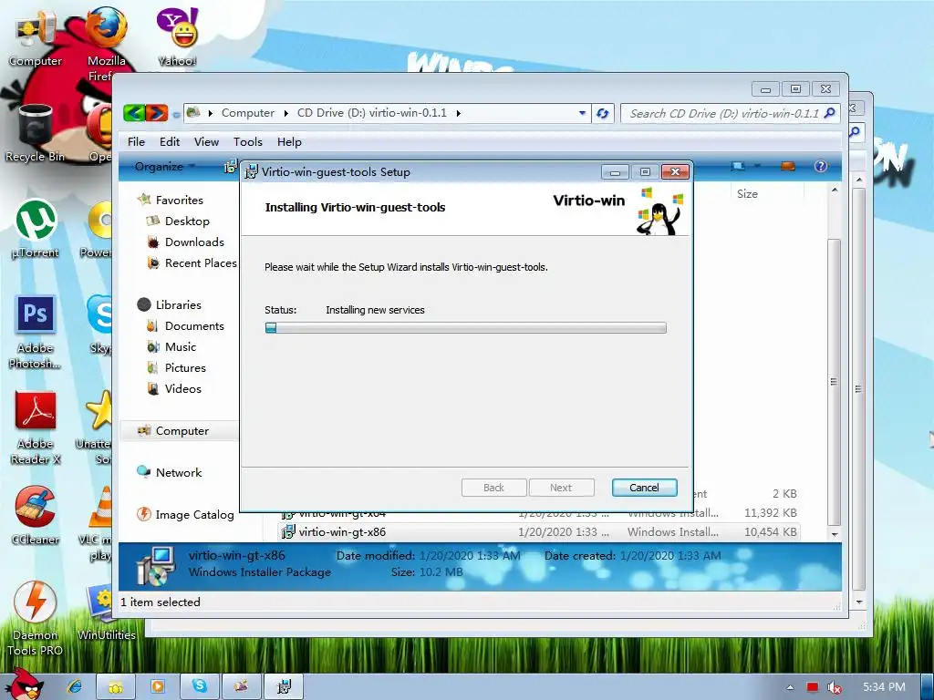Viewport: 934px width, 700px height.
Task: Show hidden system tray icons
Action: coord(790,687)
